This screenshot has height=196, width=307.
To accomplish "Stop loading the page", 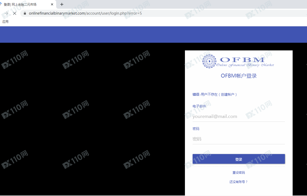I will tap(15, 13).
